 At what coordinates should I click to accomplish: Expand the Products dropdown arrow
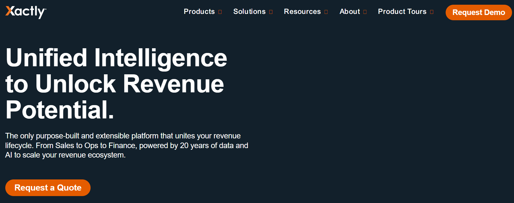pyautogui.click(x=220, y=12)
